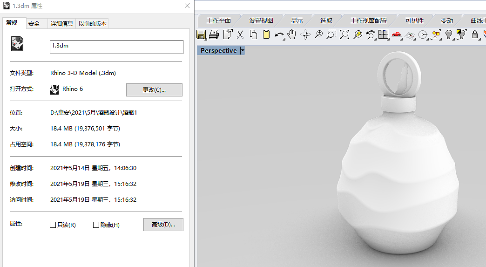The height and width of the screenshot is (267, 486).
Task: Click the Print icon in the Rhino toolbar
Action: 214,34
